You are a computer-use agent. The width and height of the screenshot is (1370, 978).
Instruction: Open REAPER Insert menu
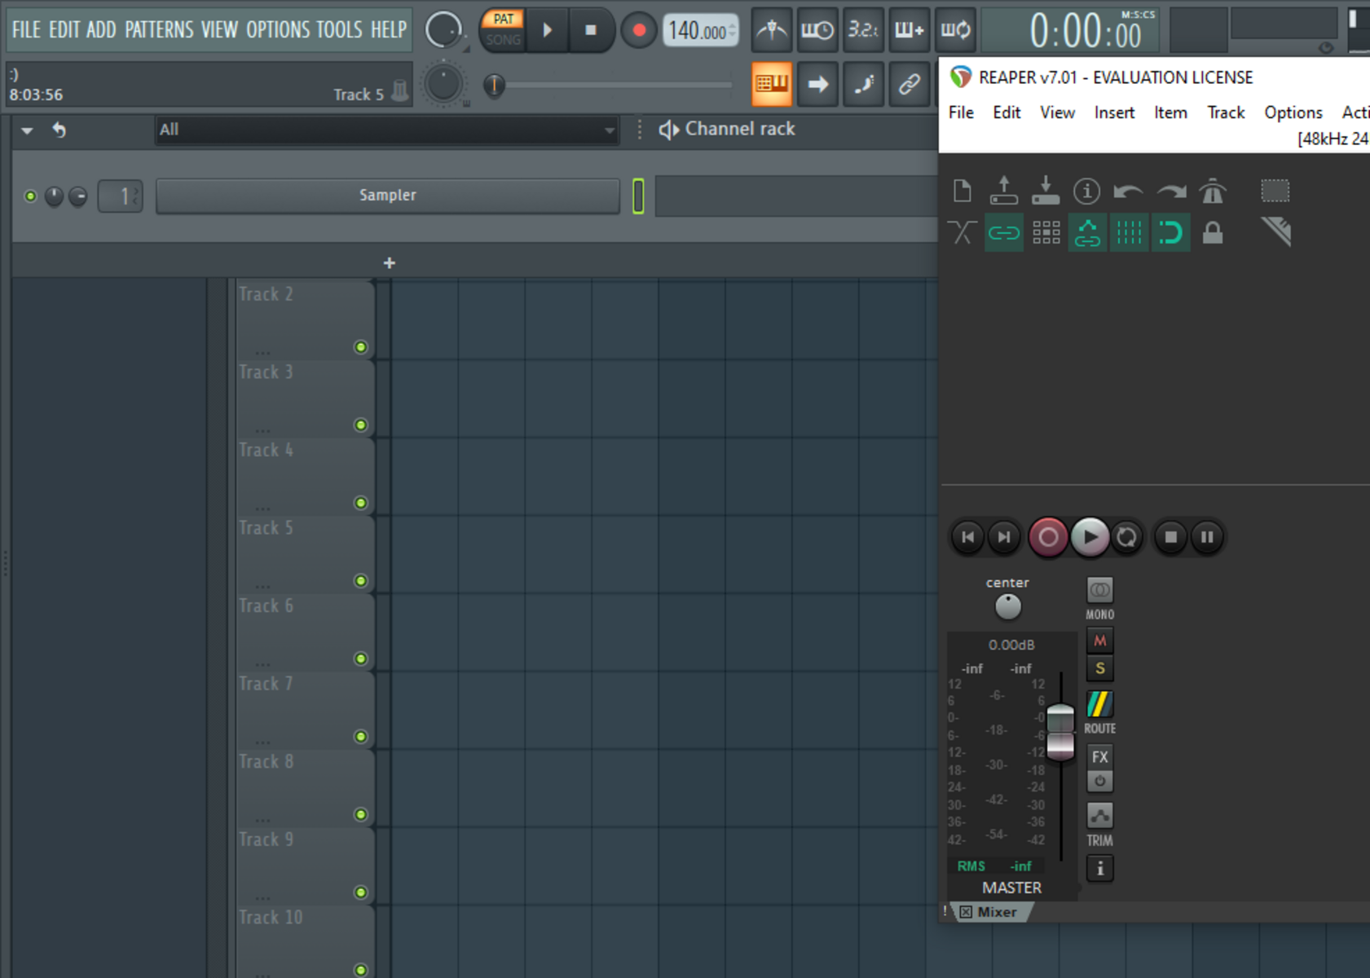(x=1114, y=112)
